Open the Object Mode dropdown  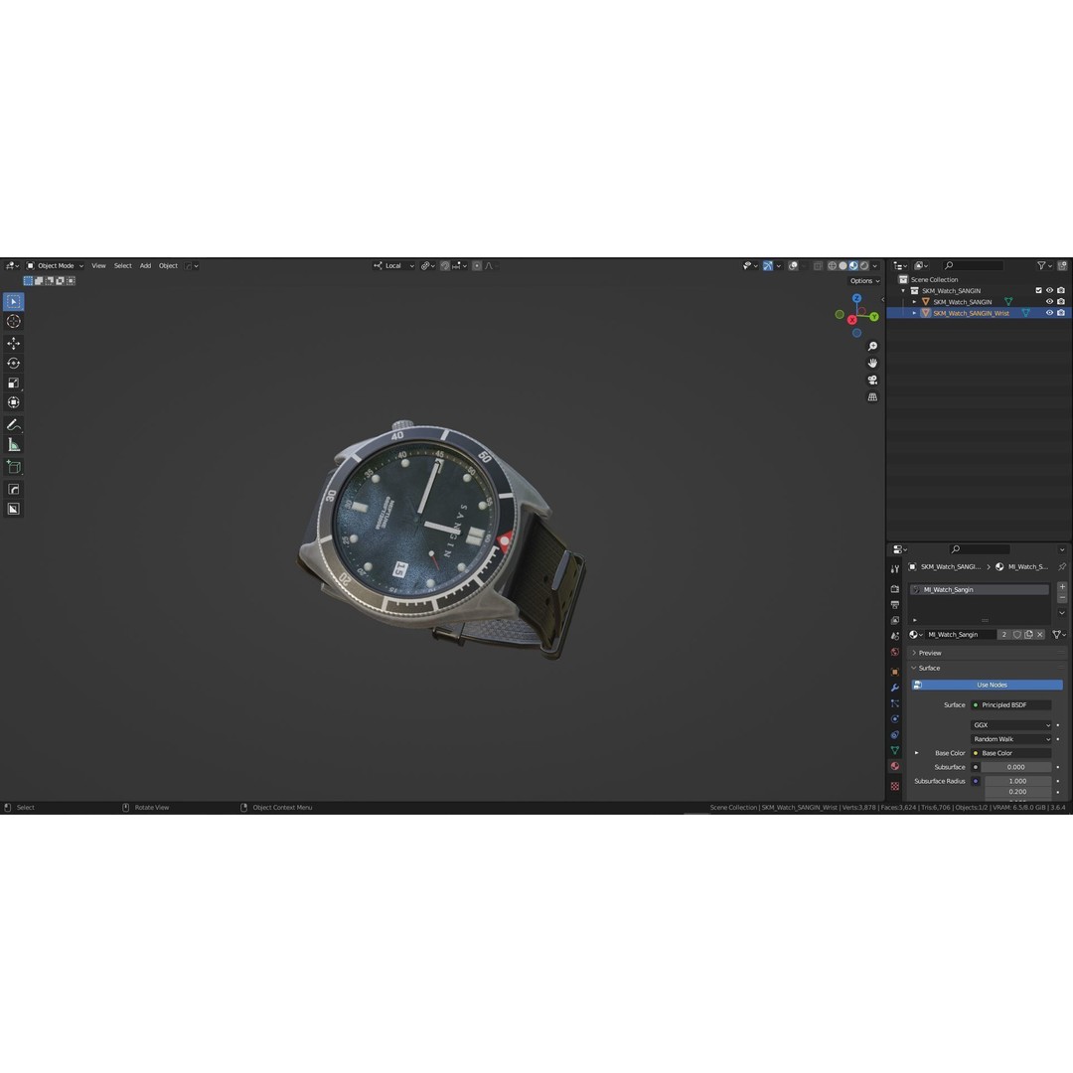click(x=55, y=266)
